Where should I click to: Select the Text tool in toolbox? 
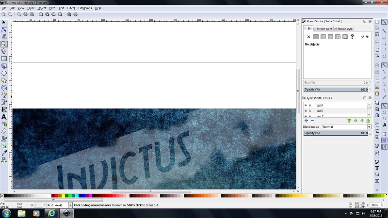point(4,117)
